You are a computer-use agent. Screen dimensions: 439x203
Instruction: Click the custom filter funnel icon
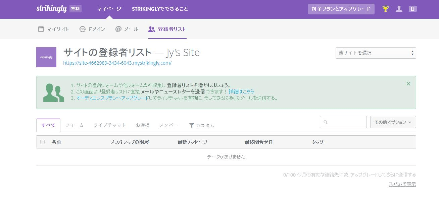191,125
